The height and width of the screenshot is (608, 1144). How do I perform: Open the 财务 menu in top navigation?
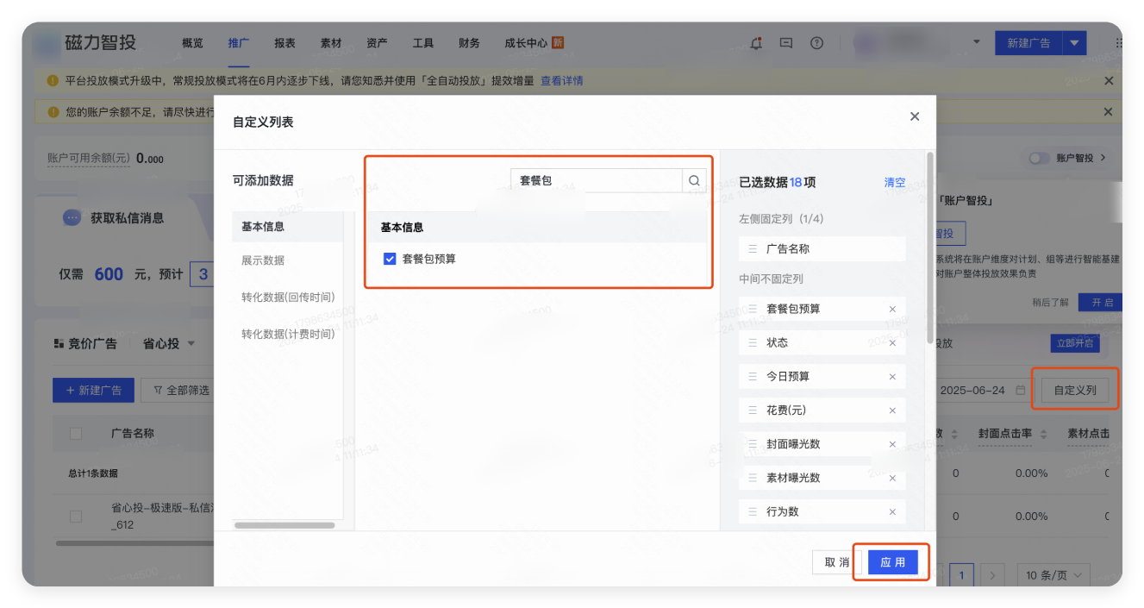[x=468, y=42]
